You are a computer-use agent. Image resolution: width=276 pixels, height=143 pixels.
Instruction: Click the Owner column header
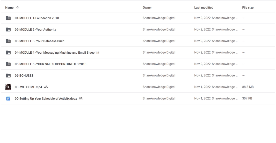pos(147,8)
